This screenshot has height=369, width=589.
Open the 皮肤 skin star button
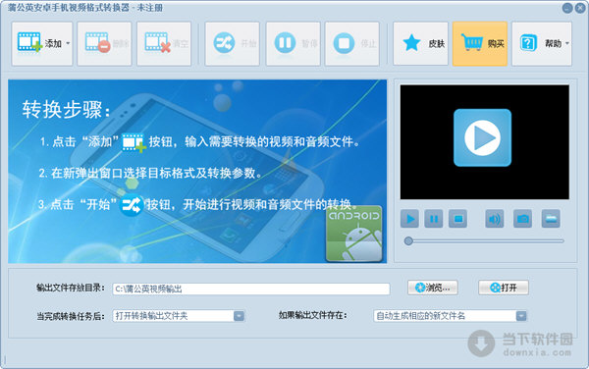pyautogui.click(x=421, y=44)
